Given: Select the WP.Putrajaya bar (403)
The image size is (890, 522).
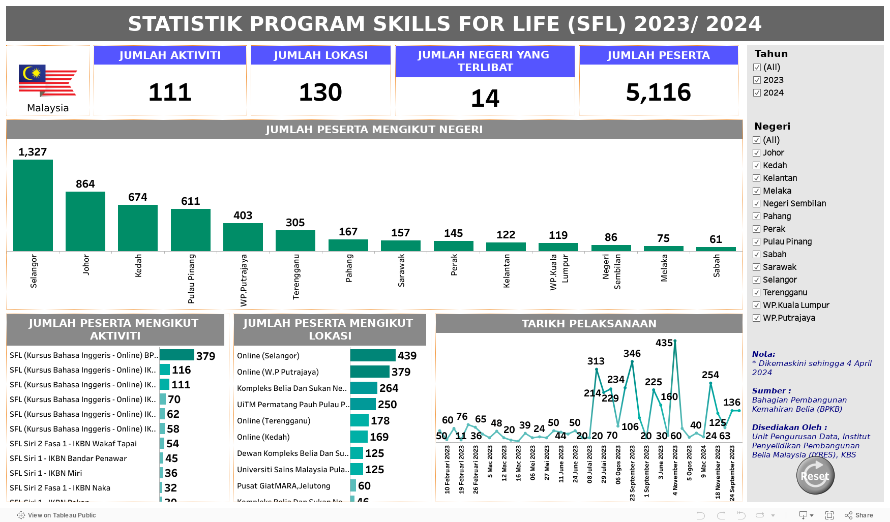Looking at the screenshot, I should click(x=243, y=237).
